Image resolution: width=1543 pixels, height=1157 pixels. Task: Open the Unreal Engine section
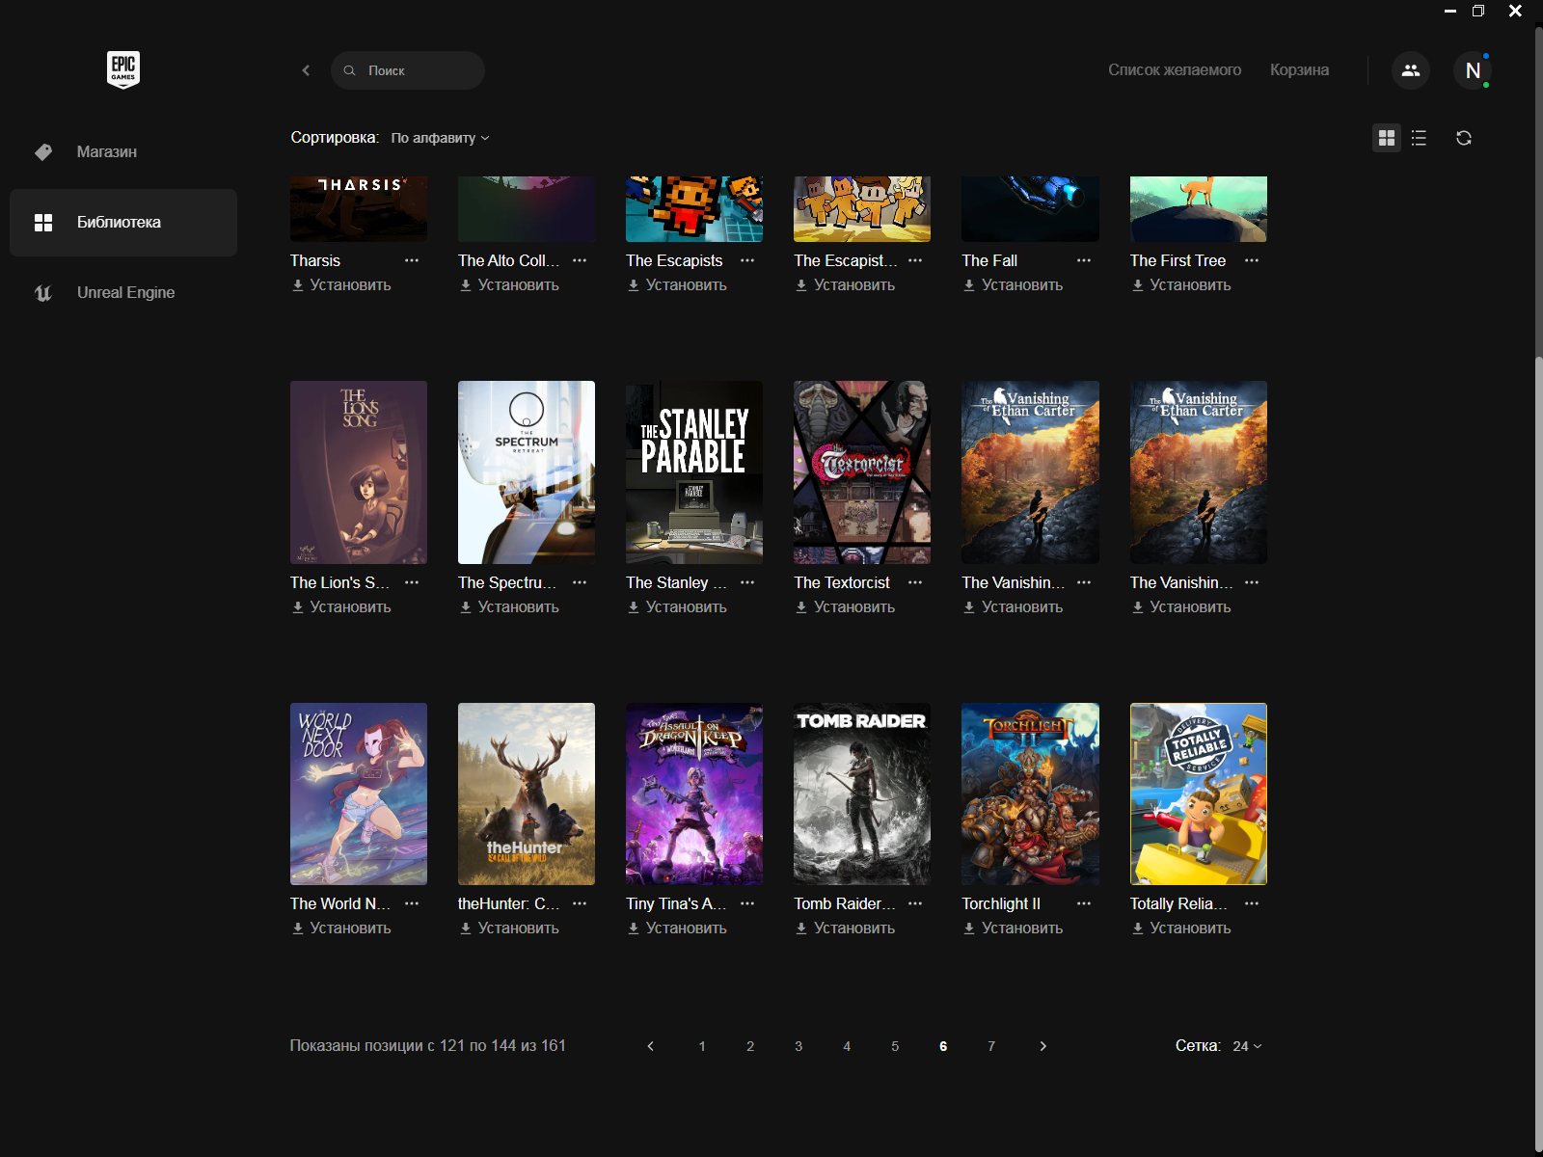tap(123, 292)
